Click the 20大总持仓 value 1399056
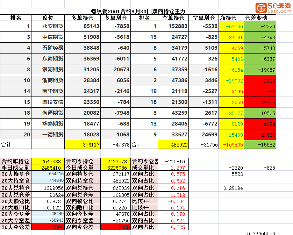The image size is (293, 235). pyautogui.click(x=48, y=188)
